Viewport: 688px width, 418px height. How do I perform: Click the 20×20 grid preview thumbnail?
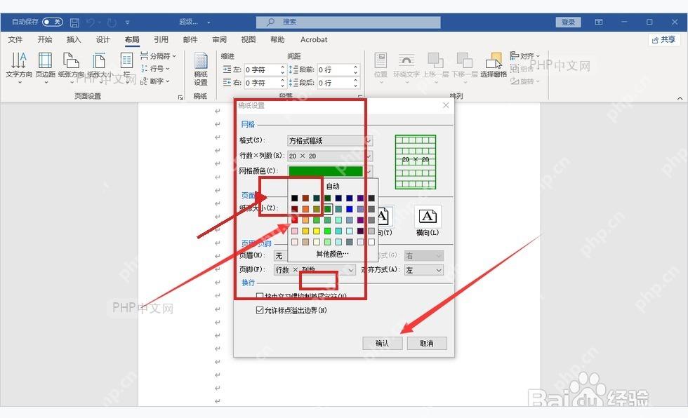coord(416,162)
